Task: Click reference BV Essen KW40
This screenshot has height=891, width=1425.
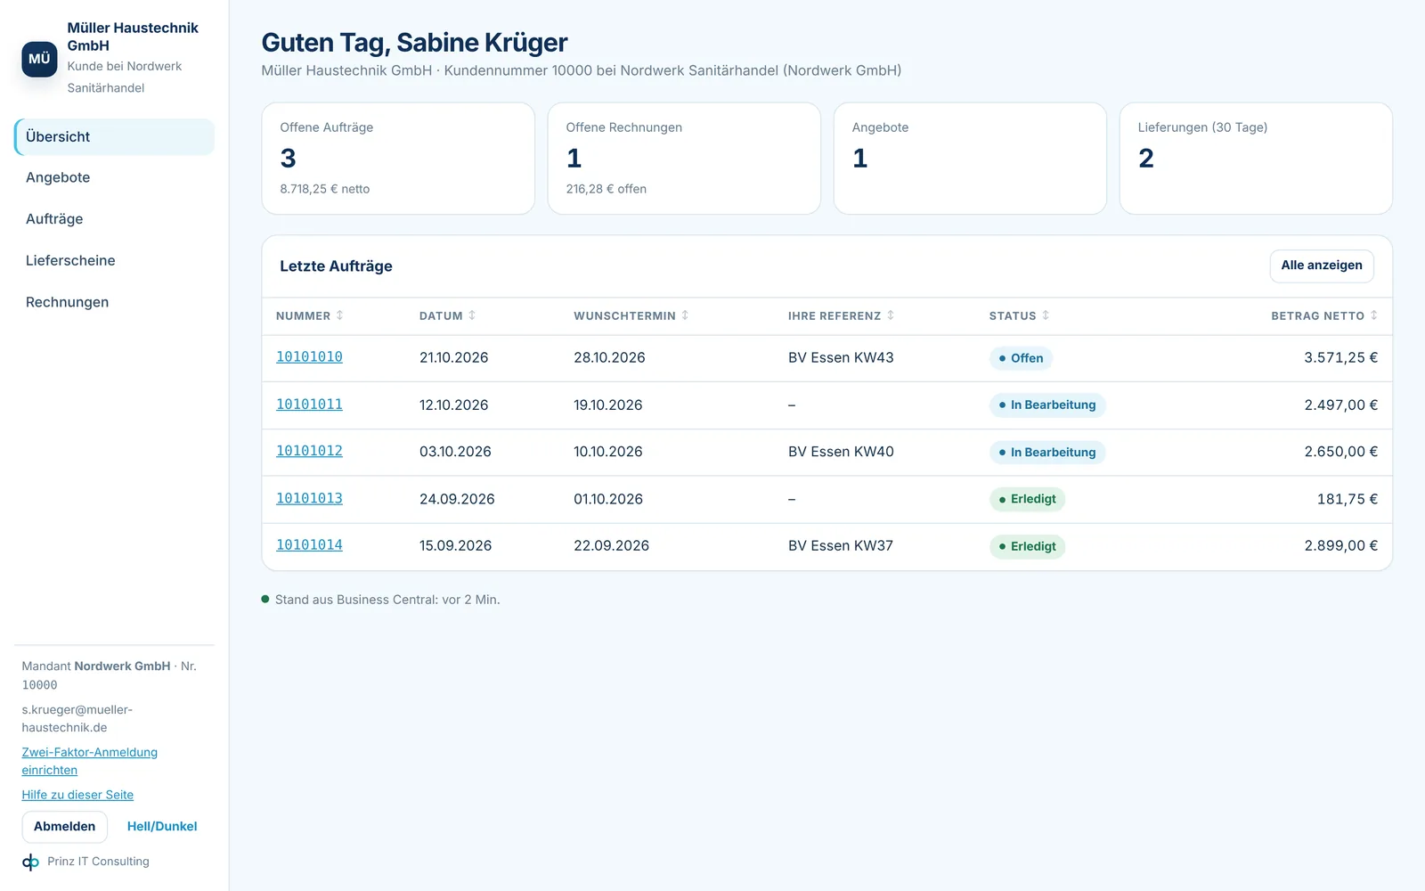Action: (841, 452)
